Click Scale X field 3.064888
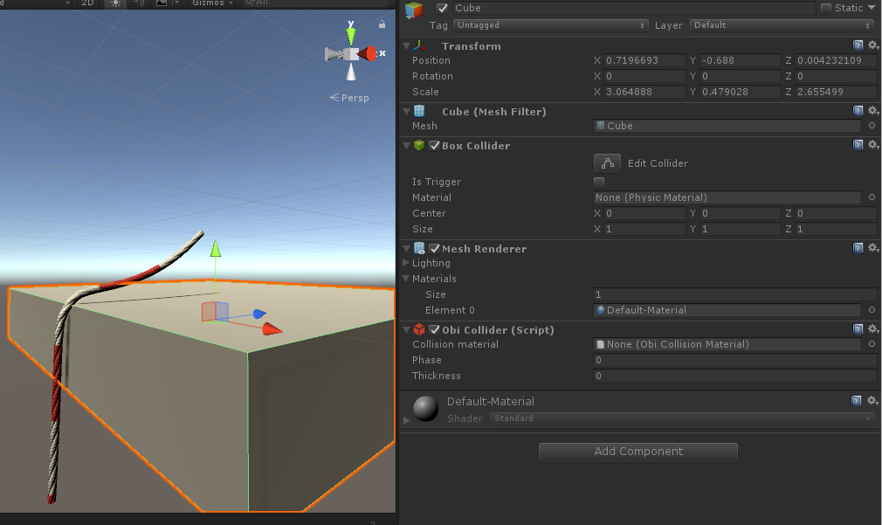 [x=644, y=92]
